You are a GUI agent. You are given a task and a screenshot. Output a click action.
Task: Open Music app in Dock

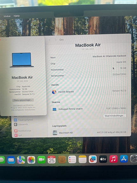(x=113, y=159)
